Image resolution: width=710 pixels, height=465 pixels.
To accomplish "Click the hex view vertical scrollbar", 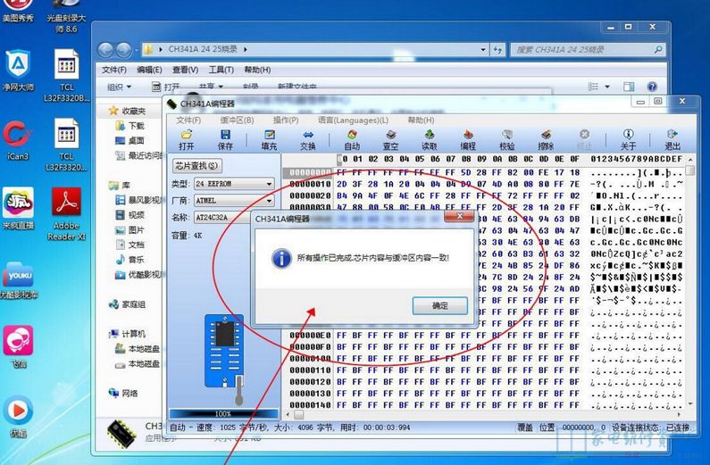I will tap(690, 281).
